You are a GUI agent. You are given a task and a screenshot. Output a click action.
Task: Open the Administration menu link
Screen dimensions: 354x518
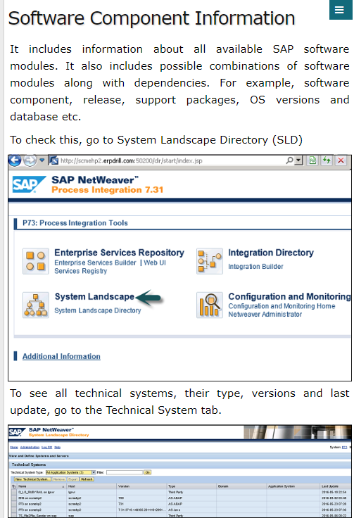30,448
